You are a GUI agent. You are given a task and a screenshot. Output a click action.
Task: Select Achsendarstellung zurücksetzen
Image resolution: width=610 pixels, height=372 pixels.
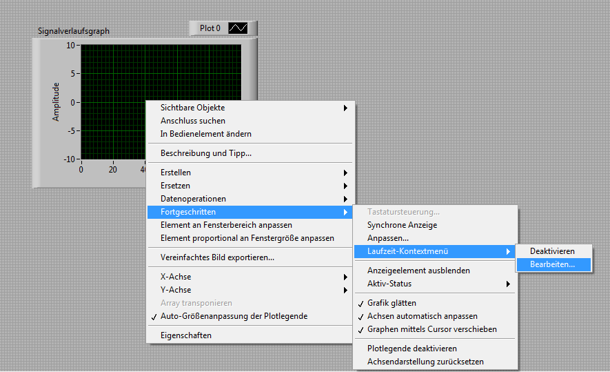tap(435, 362)
